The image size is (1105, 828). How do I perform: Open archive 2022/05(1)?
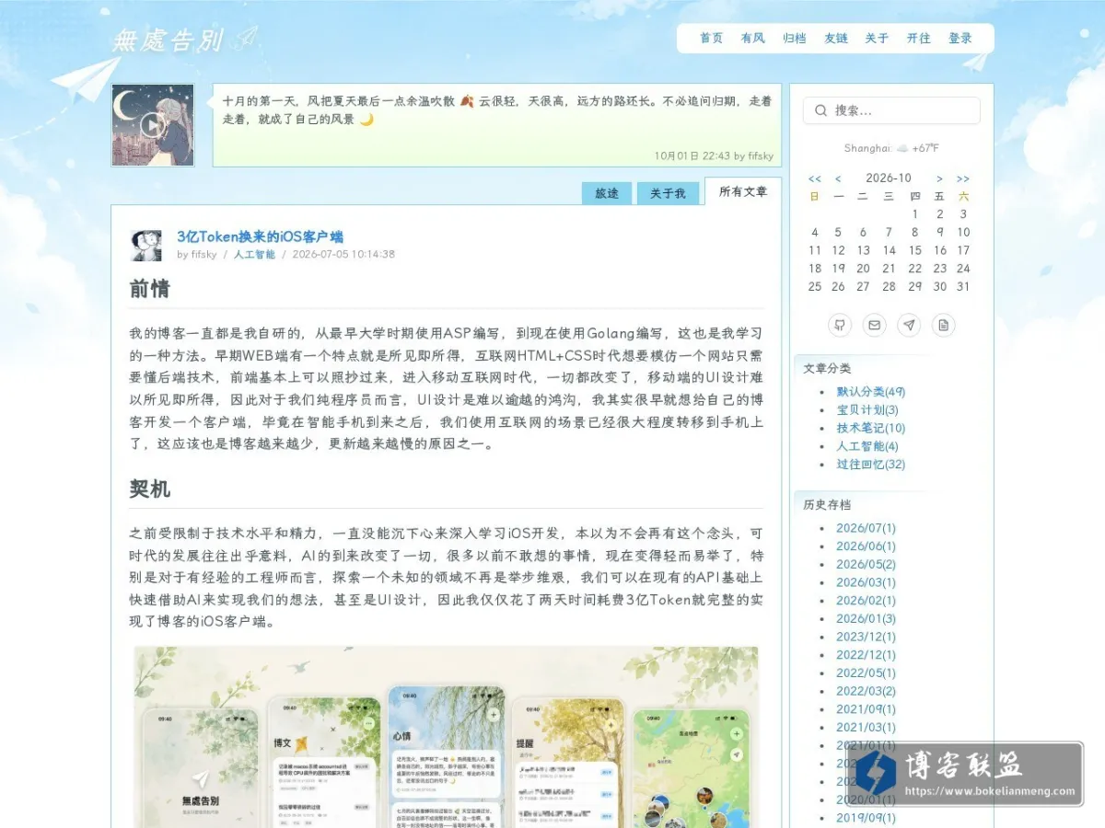[866, 673]
